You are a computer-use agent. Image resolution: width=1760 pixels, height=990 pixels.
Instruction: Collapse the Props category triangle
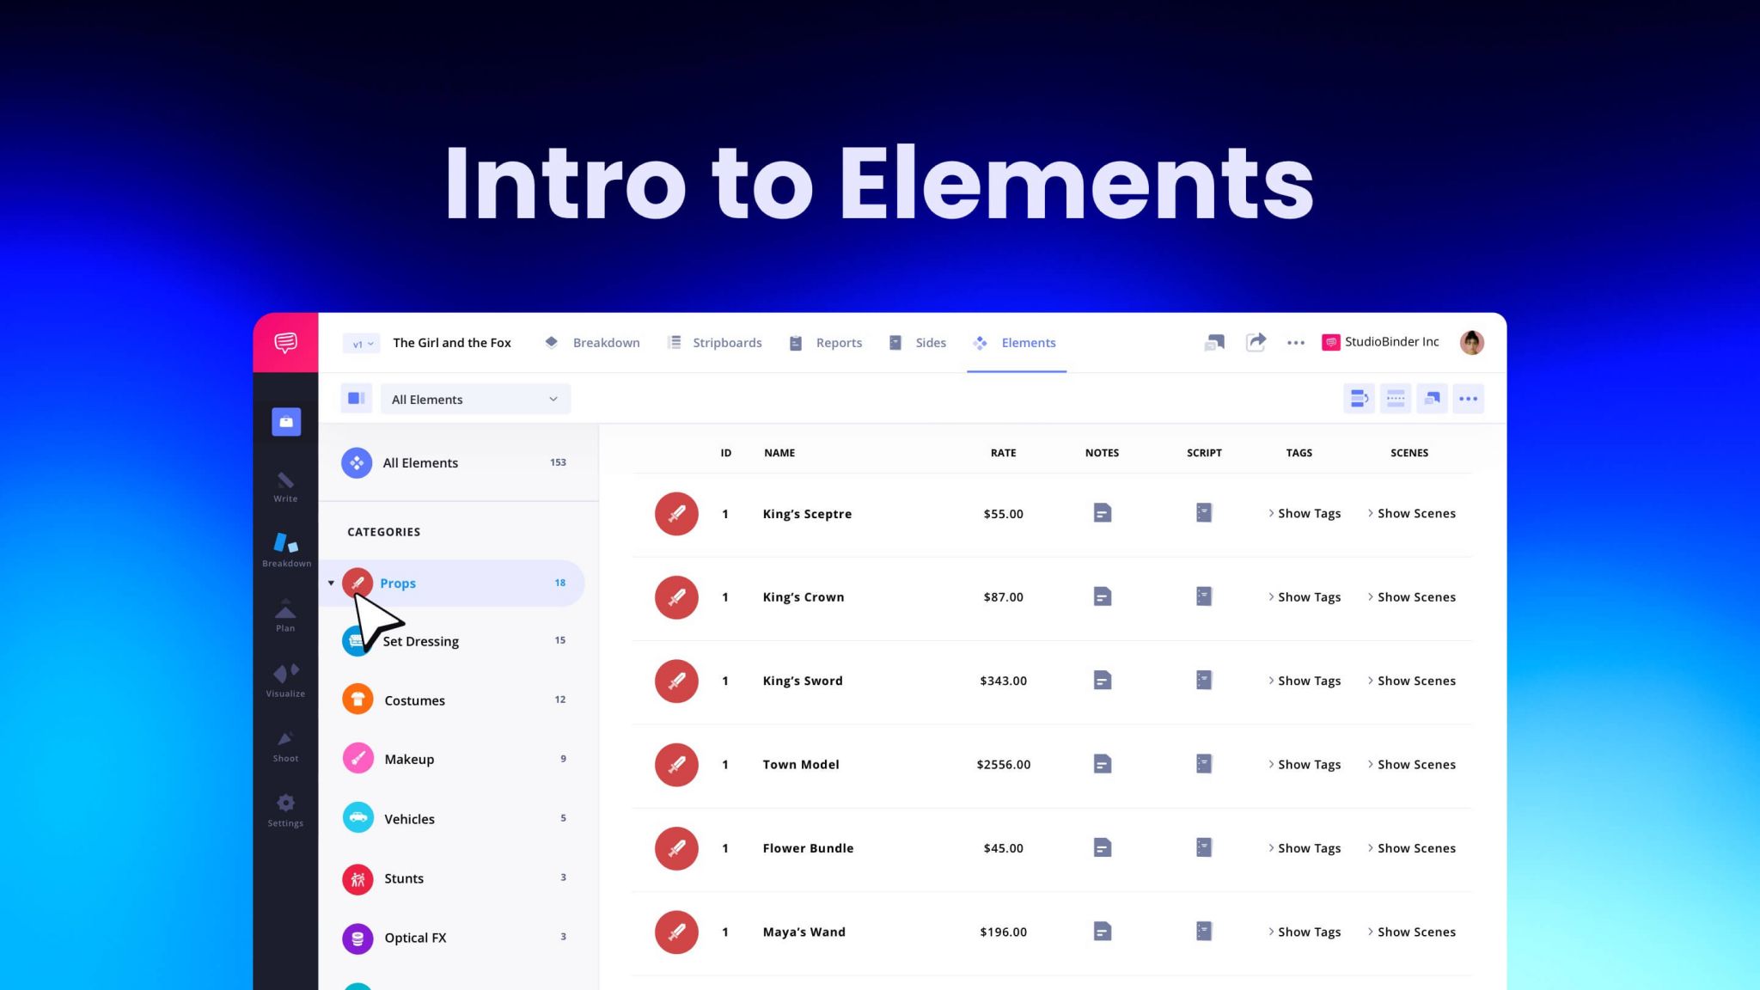coord(331,583)
